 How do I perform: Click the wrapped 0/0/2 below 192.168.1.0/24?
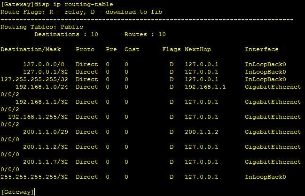10,94
